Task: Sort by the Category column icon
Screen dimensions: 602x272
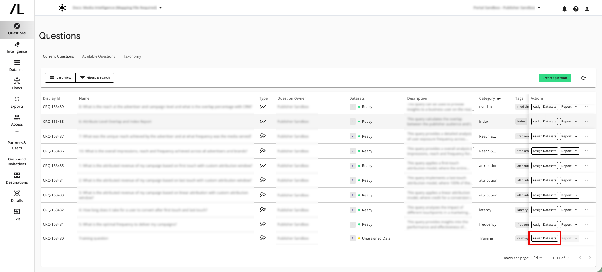Action: 500,98
